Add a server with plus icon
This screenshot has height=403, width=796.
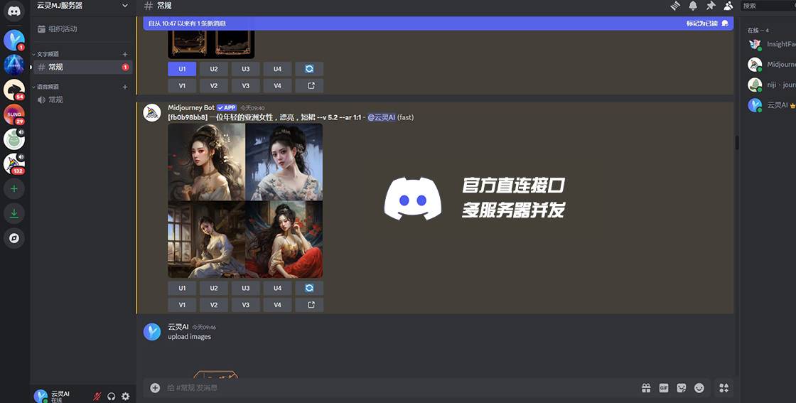(x=14, y=189)
